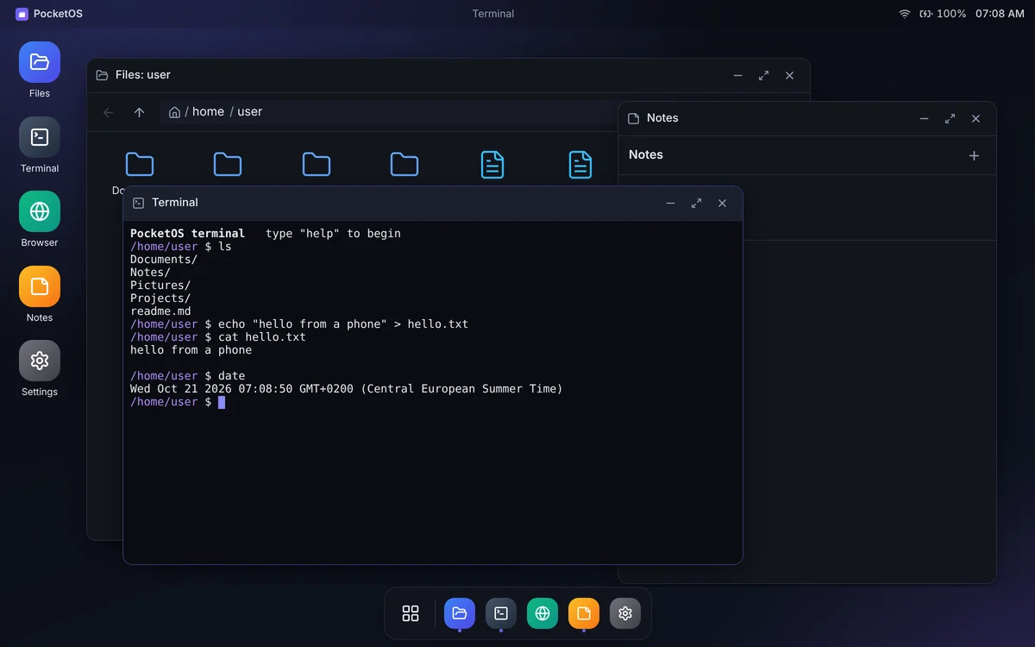
Task: Click the date output line in terminal
Action: click(346, 389)
